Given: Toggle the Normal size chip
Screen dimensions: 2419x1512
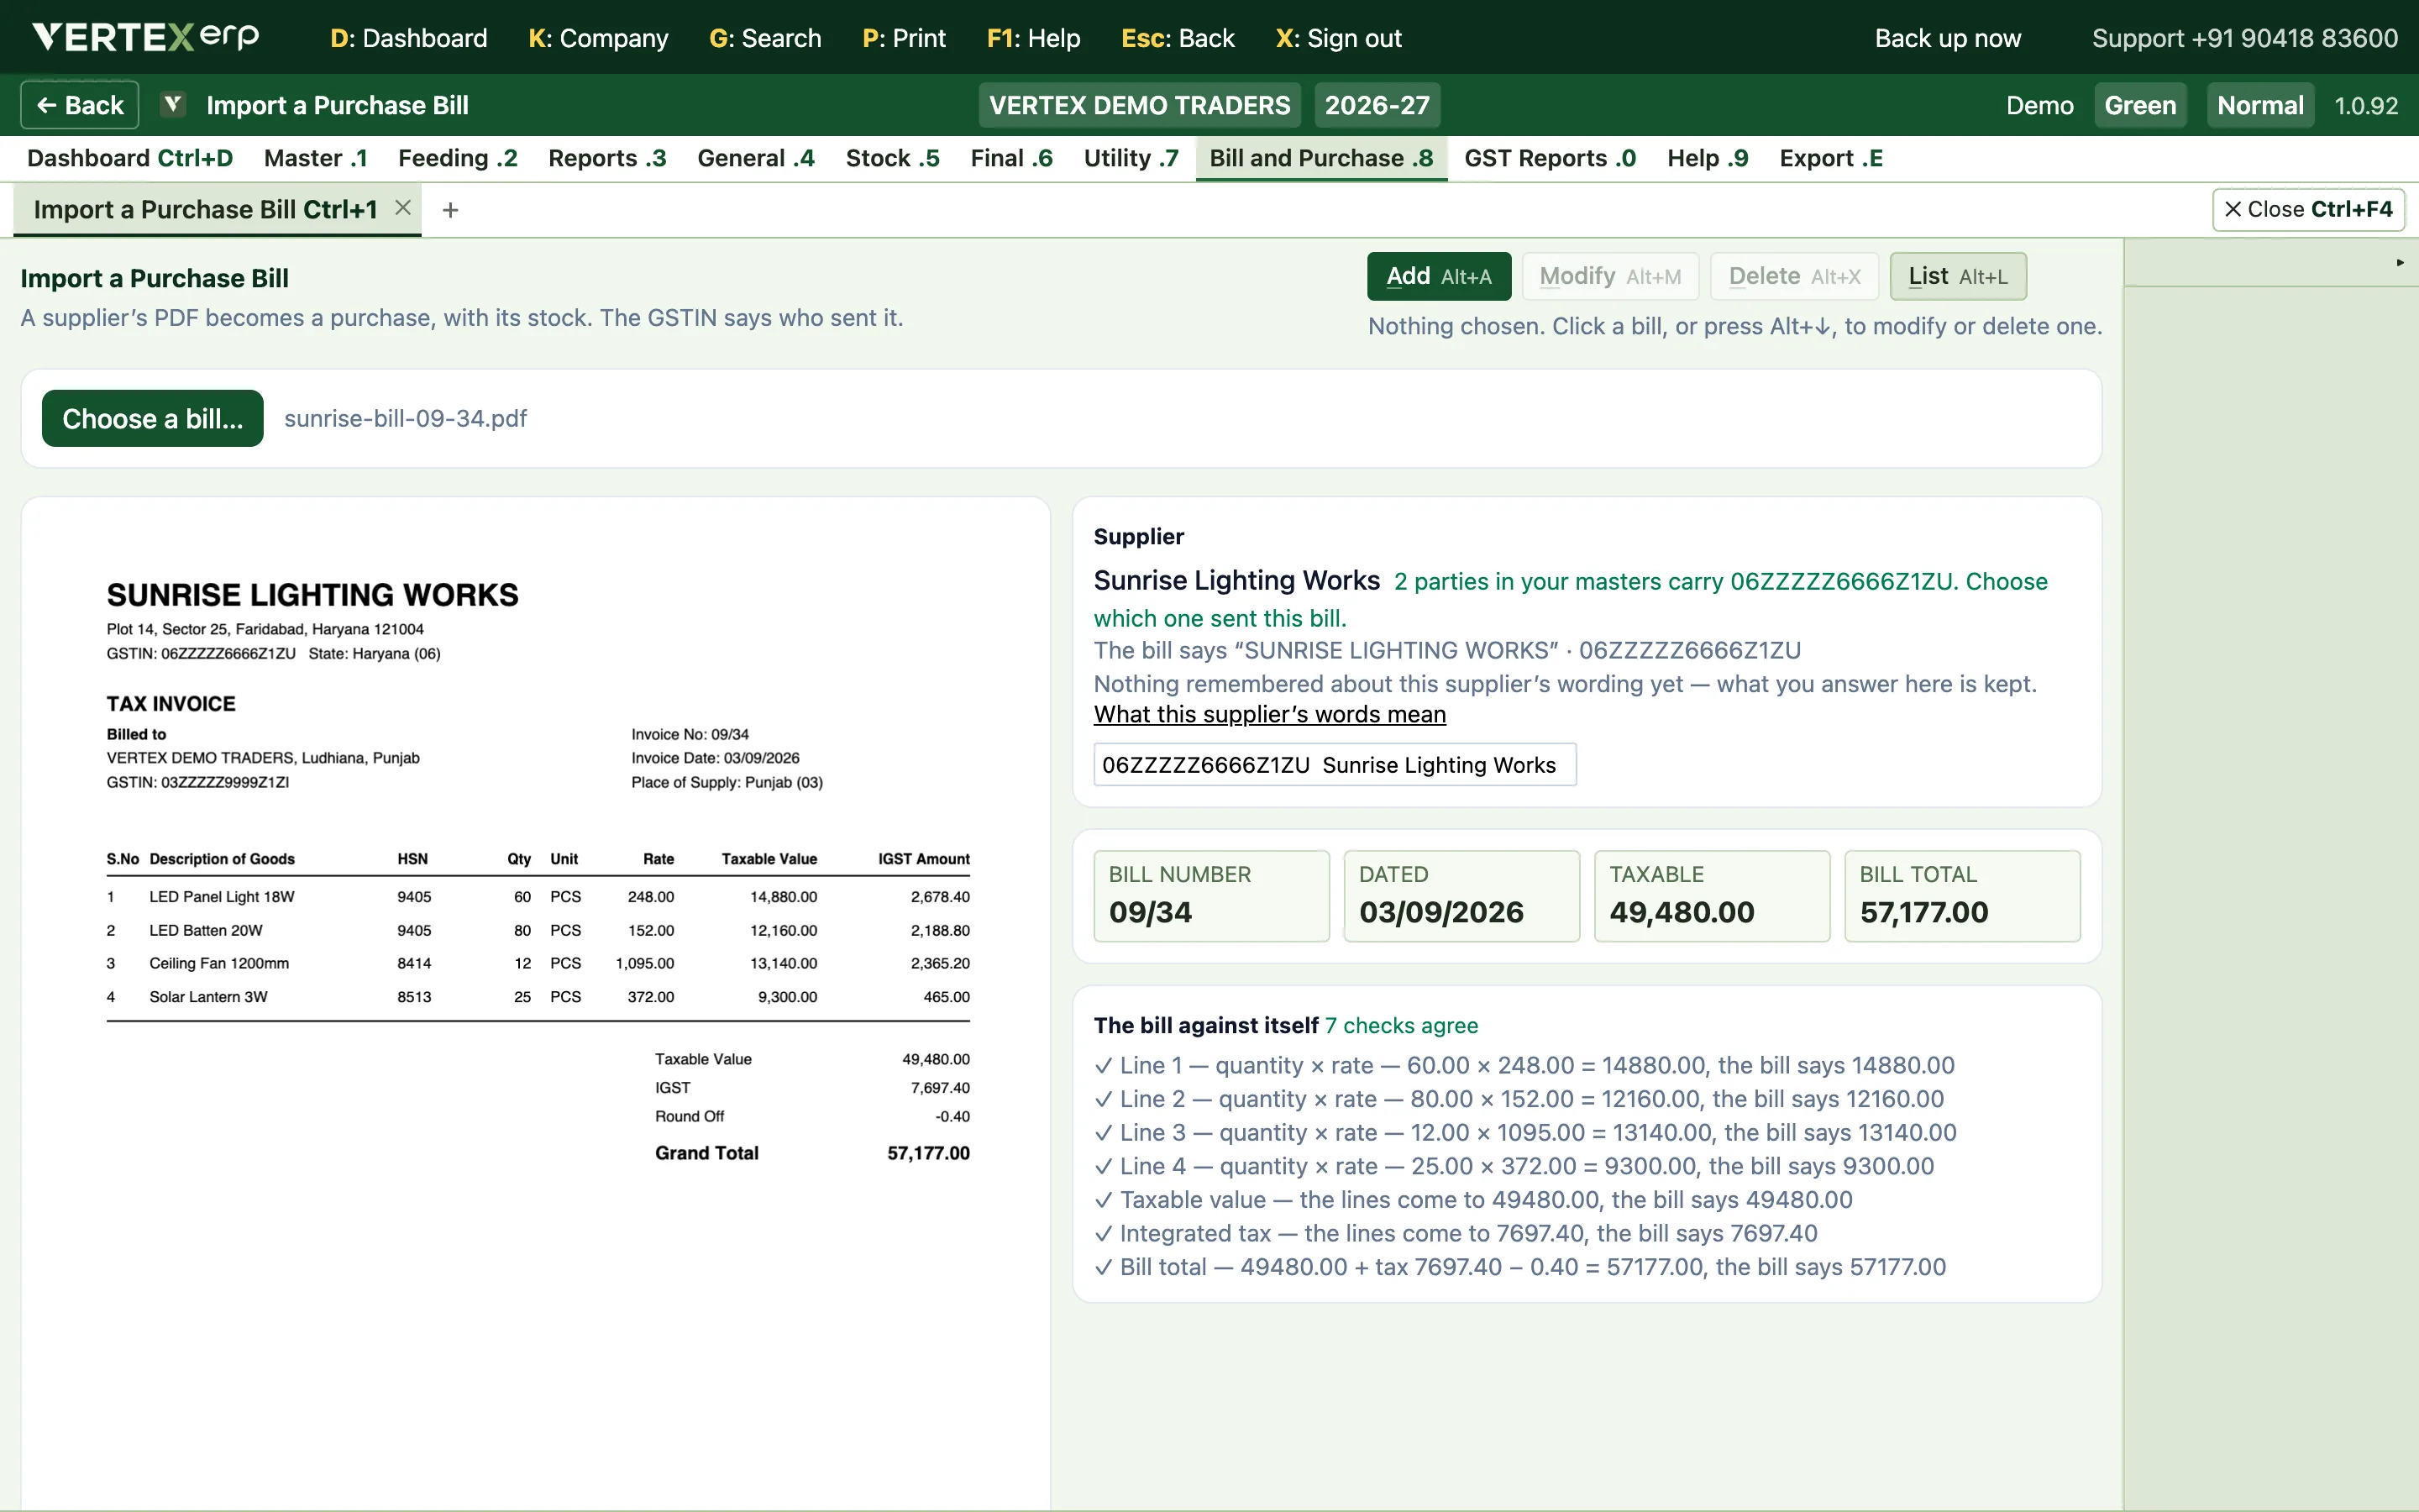Looking at the screenshot, I should point(2260,105).
